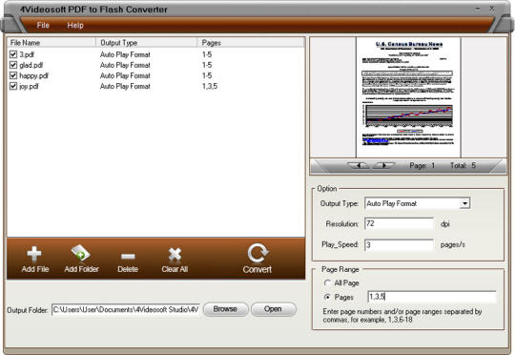Image resolution: width=515 pixels, height=355 pixels.
Task: Click the Clear All label
Action: tap(175, 269)
